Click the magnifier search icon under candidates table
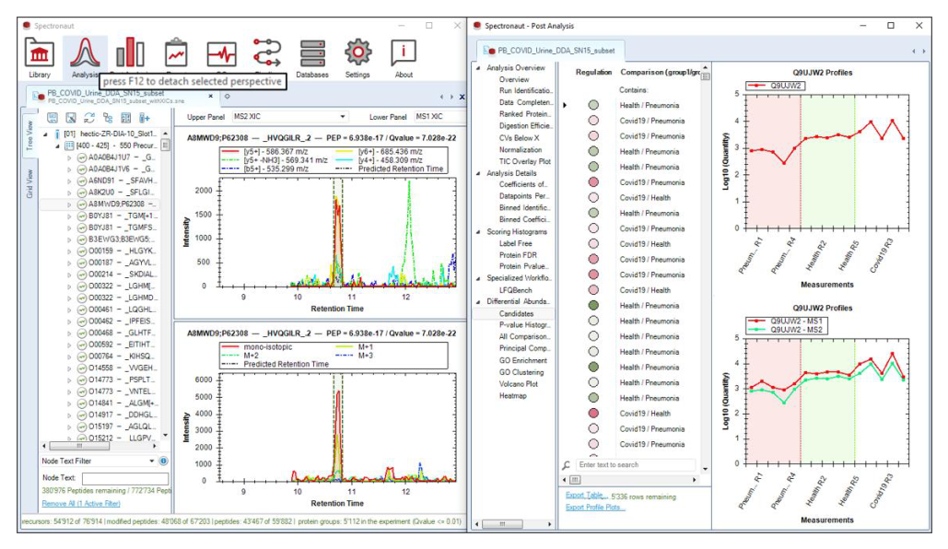948x549 pixels. tap(566, 465)
